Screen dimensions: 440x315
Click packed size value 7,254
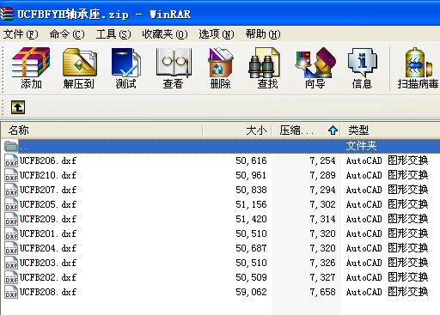click(x=322, y=161)
